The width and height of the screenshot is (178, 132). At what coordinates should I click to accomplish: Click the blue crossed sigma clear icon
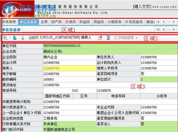tap(108, 38)
